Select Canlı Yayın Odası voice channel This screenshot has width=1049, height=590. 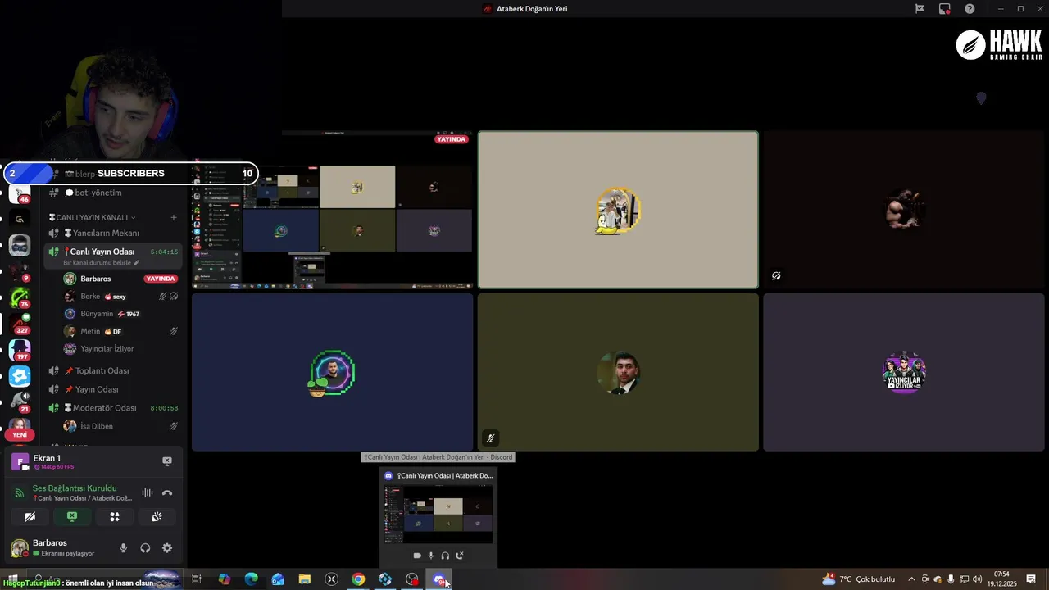(113, 255)
